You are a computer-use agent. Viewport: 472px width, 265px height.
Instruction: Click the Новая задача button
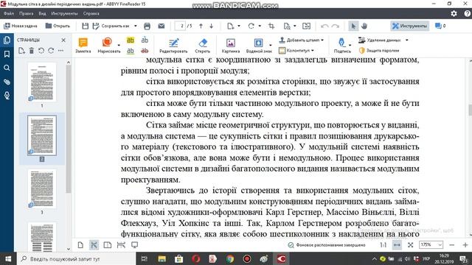(x=20, y=26)
